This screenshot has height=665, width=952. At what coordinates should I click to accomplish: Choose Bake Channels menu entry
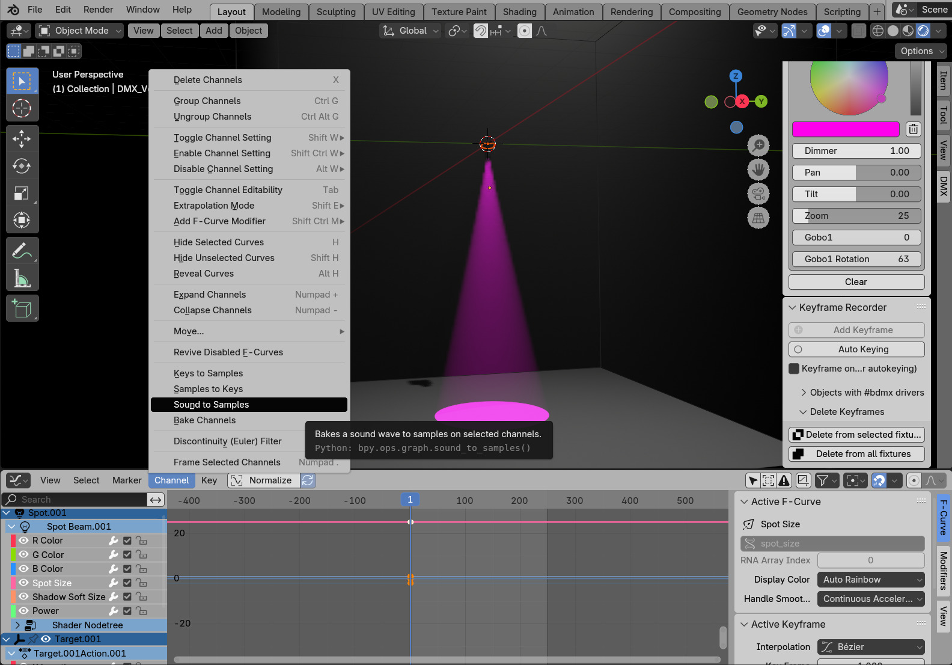click(x=249, y=420)
